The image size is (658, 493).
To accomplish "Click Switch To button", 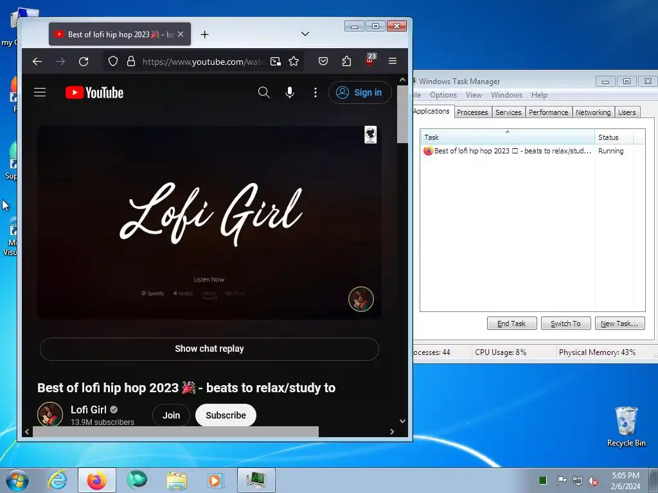I will tap(565, 324).
